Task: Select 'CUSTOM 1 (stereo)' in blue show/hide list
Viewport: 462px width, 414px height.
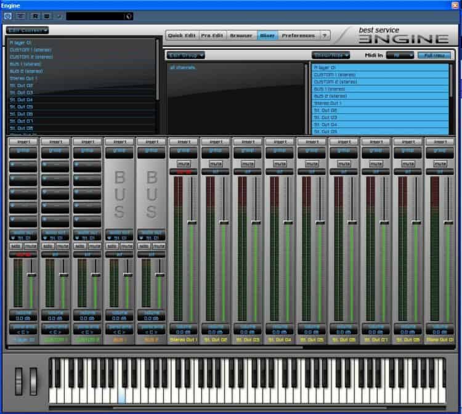Action: click(x=380, y=75)
